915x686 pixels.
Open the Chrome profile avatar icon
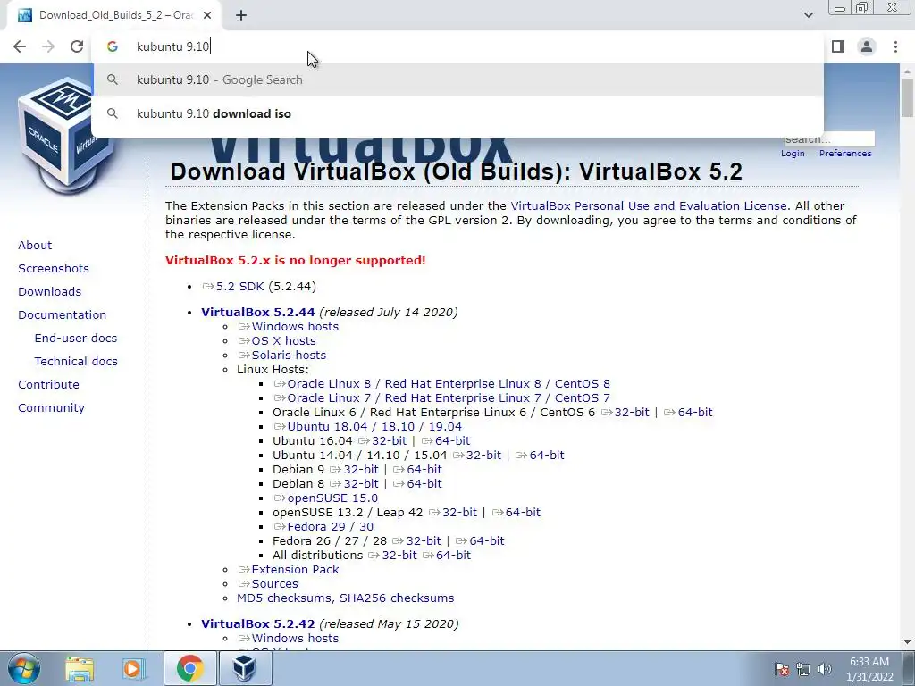coord(867,46)
